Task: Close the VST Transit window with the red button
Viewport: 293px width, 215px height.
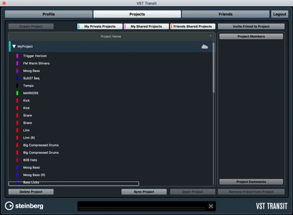Action: pyautogui.click(x=4, y=3)
